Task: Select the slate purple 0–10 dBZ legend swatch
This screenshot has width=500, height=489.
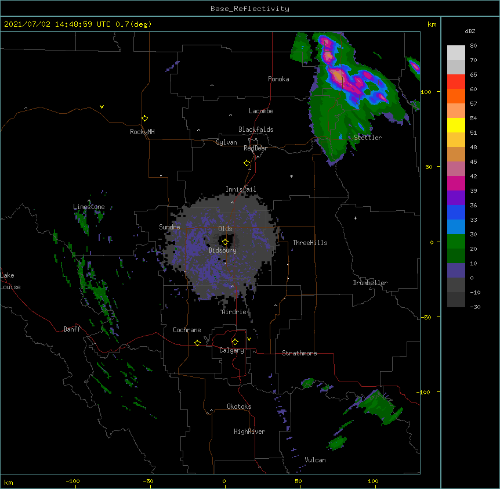Action: click(456, 271)
